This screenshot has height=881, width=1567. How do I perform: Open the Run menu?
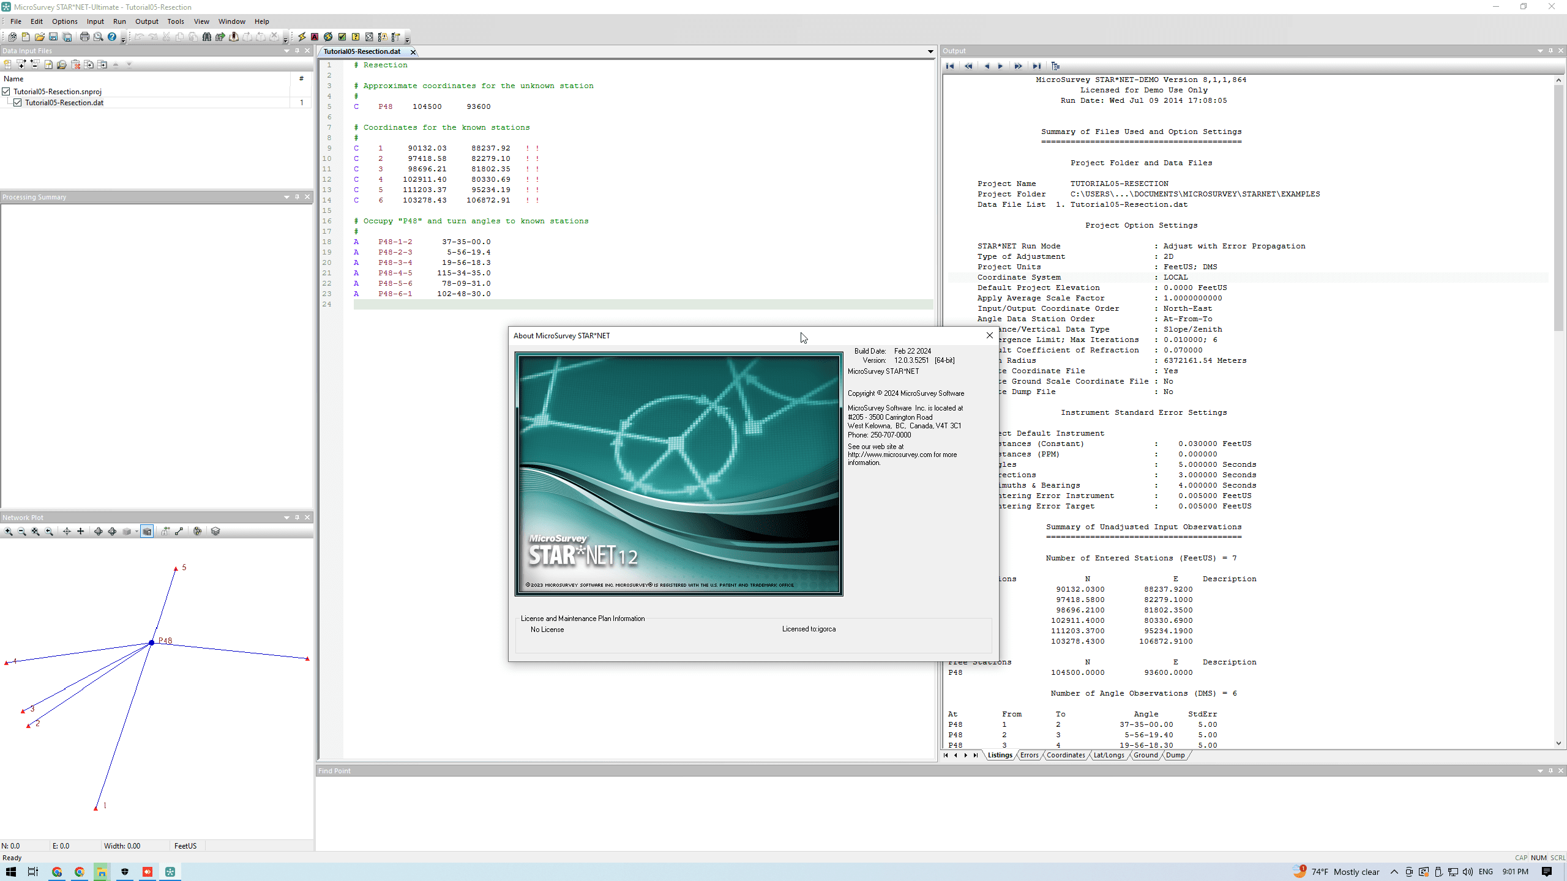pyautogui.click(x=119, y=21)
